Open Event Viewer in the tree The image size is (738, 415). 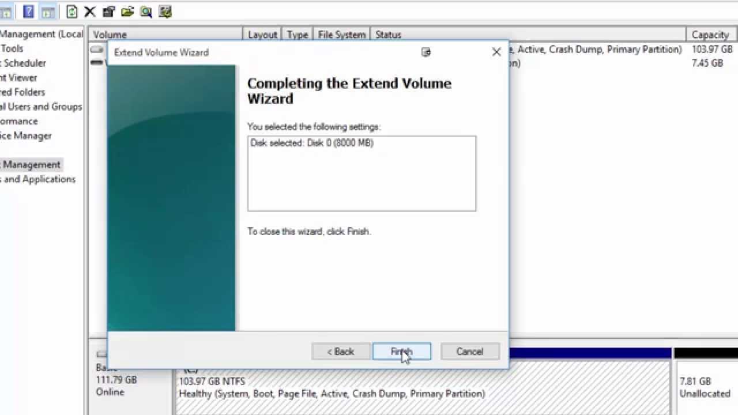18,77
